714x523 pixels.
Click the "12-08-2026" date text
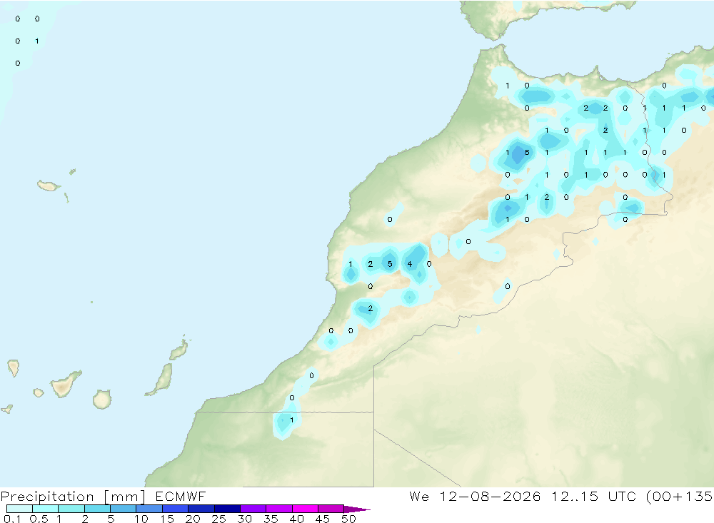pos(490,496)
